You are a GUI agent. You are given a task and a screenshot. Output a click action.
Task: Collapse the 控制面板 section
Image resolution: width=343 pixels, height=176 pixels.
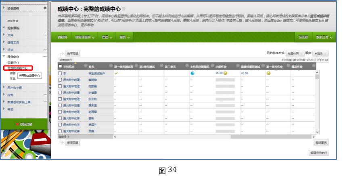4,28
